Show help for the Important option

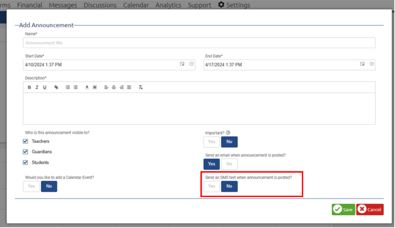tap(228, 132)
